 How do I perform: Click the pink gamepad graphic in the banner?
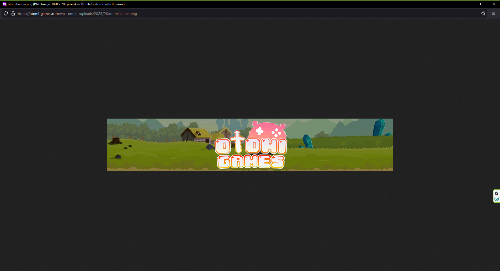click(268, 131)
